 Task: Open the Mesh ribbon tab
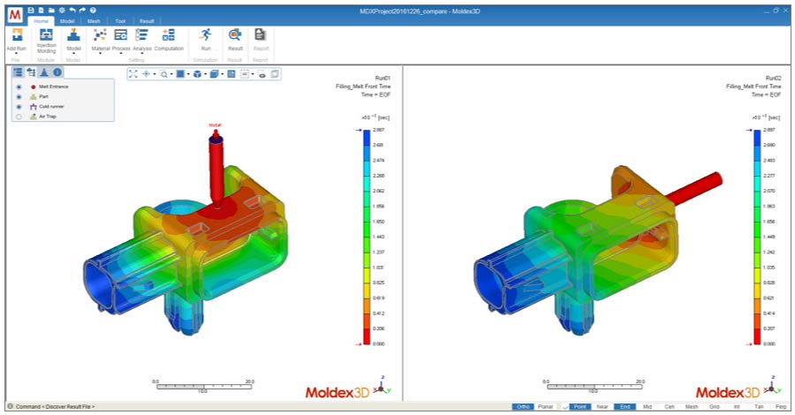tap(94, 21)
